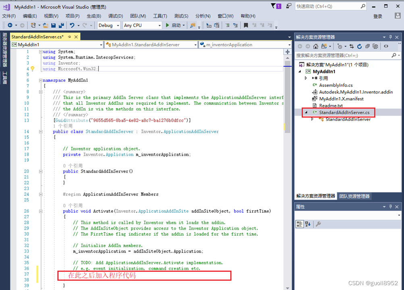The width and height of the screenshot is (404, 290).
Task: Focus the 快速启动 quick launch search box
Action: click(x=331, y=6)
